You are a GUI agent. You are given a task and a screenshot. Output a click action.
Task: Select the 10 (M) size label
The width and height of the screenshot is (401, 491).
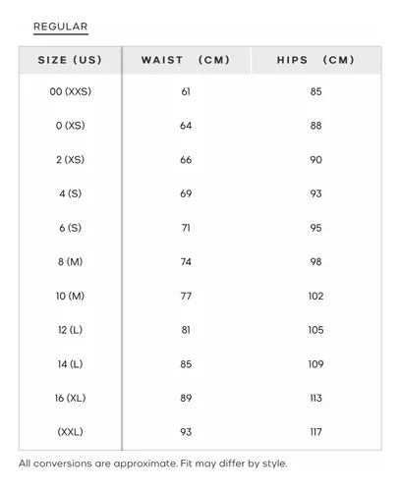tap(70, 296)
